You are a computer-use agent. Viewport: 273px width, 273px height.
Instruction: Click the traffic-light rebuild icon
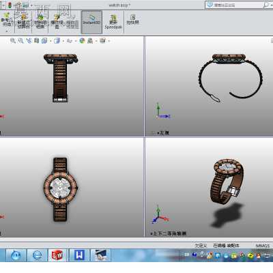[10, 5]
